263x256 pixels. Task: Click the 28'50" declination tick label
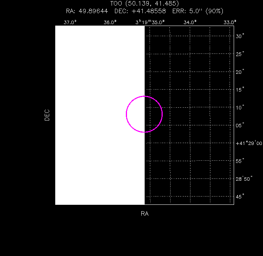coord(244,179)
